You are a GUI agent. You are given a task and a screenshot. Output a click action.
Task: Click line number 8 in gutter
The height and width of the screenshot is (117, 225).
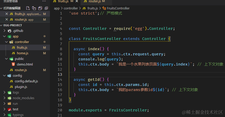pyautogui.click(x=61, y=49)
